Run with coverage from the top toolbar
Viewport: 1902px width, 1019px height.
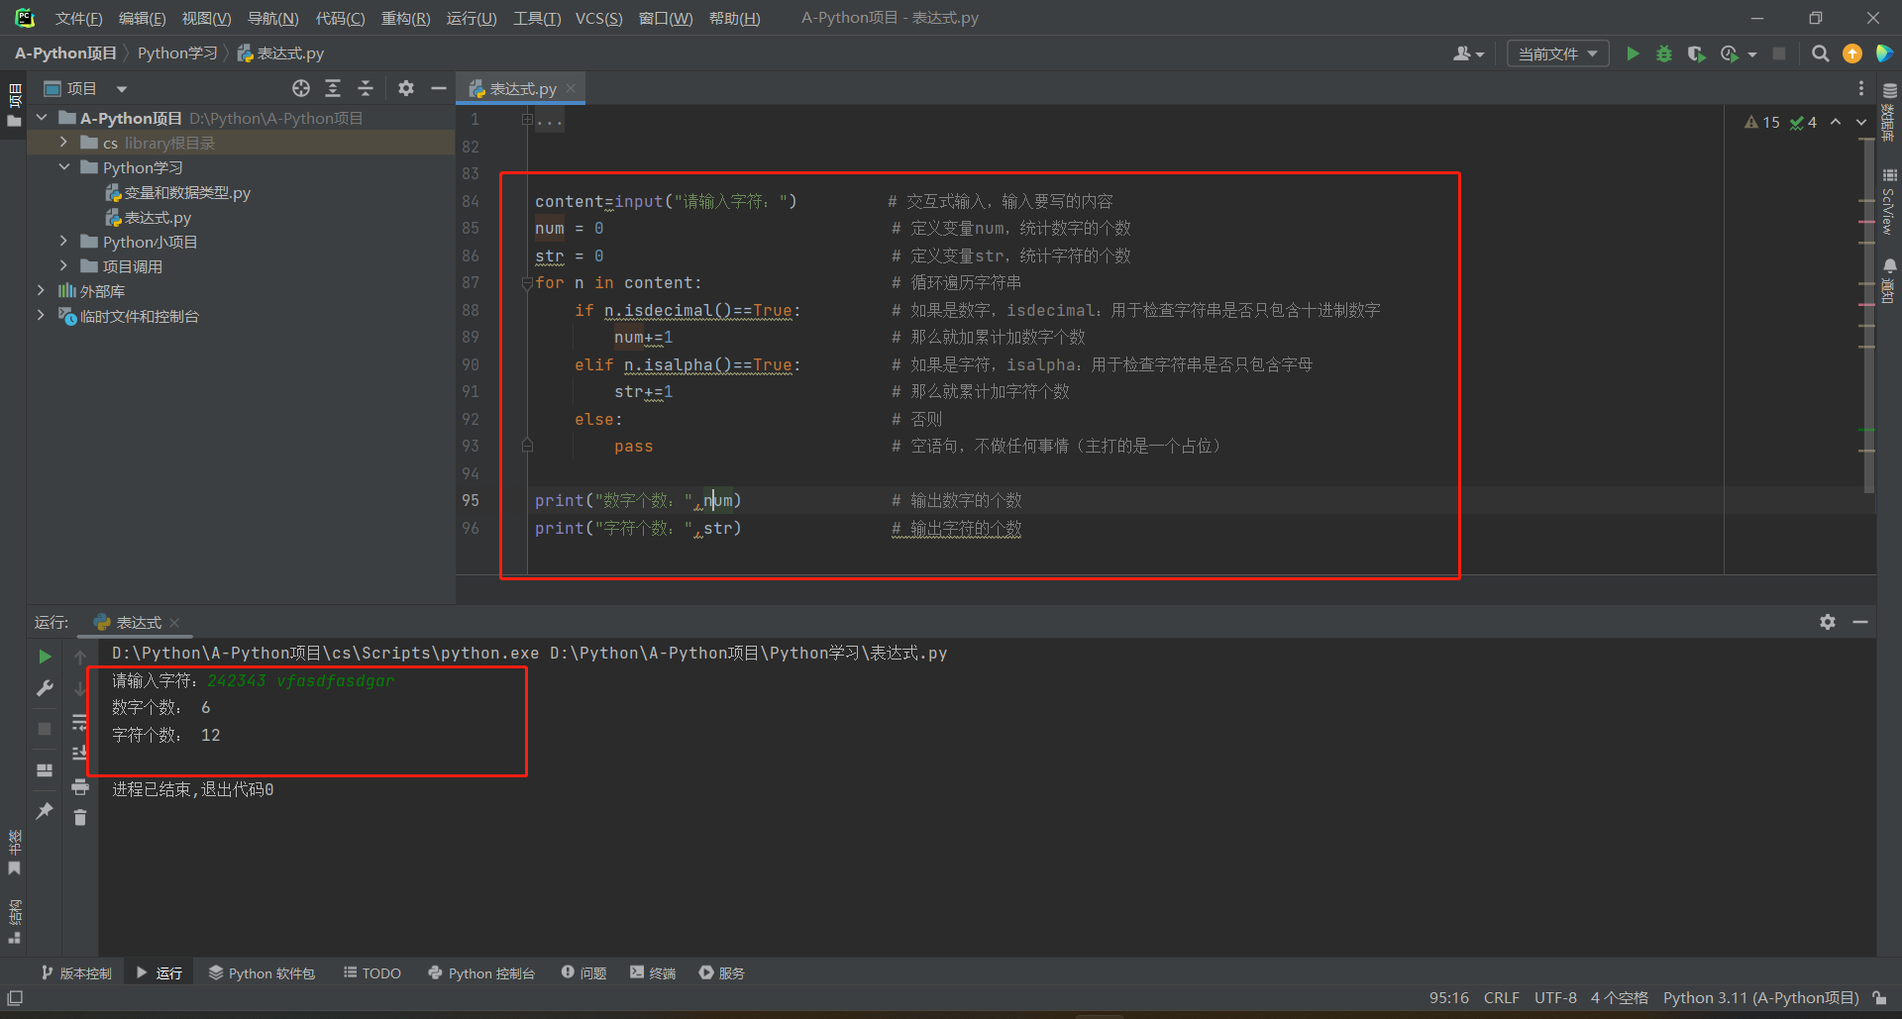(x=1696, y=53)
